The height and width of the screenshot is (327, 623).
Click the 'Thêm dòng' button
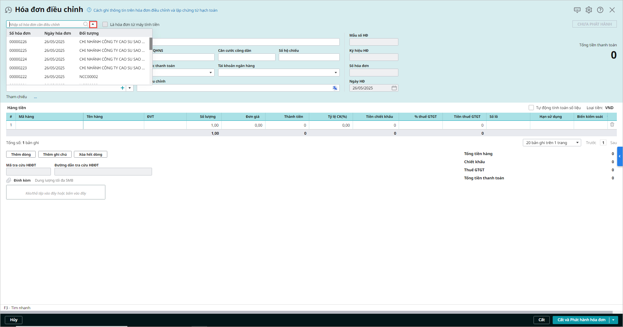coord(21,154)
